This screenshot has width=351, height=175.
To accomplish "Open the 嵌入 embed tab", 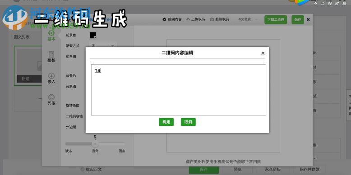I will click(x=51, y=78).
